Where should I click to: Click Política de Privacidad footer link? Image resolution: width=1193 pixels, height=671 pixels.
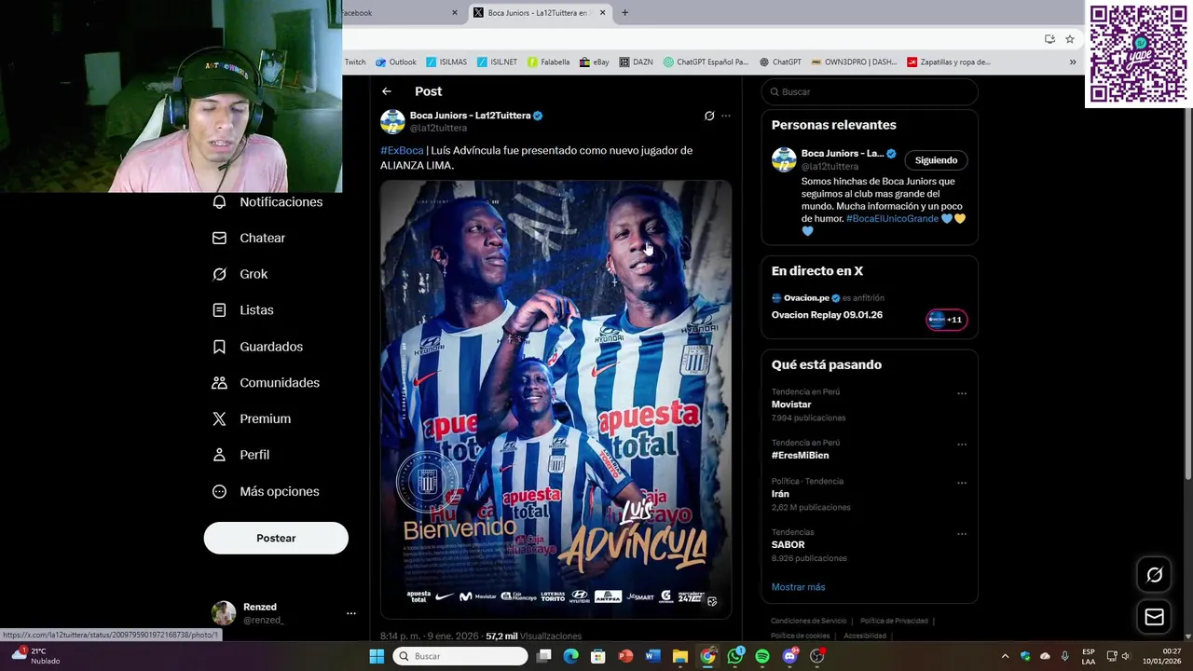(894, 621)
